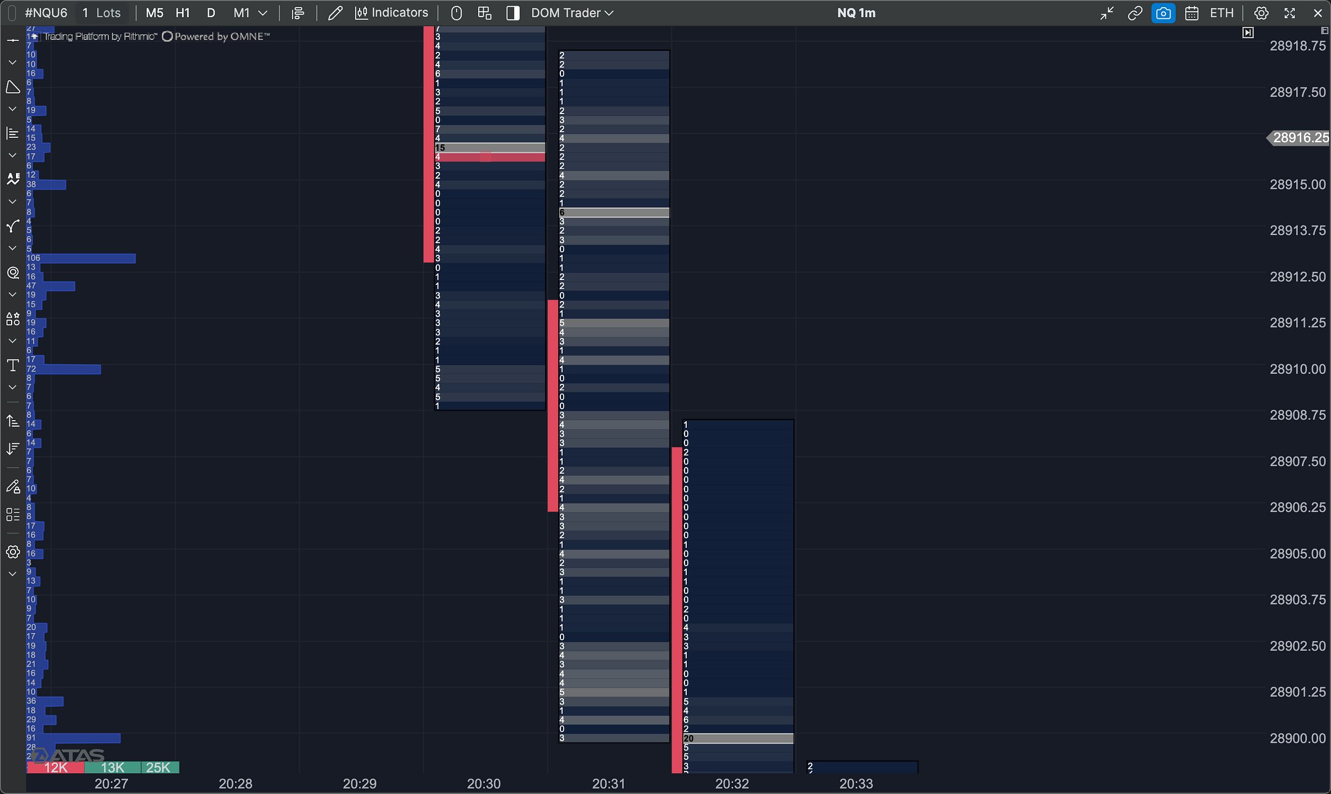Toggle the side panel visibility icon

[x=512, y=13]
